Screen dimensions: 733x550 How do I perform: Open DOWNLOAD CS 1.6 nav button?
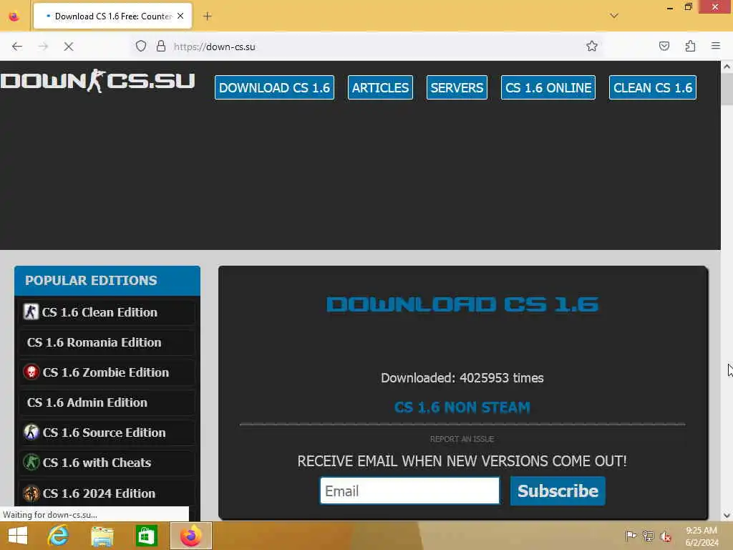pos(274,87)
